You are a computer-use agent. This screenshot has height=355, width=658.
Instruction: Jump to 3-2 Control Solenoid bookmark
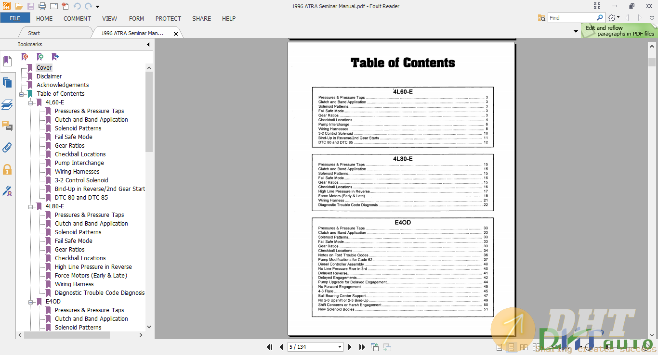coord(81,180)
